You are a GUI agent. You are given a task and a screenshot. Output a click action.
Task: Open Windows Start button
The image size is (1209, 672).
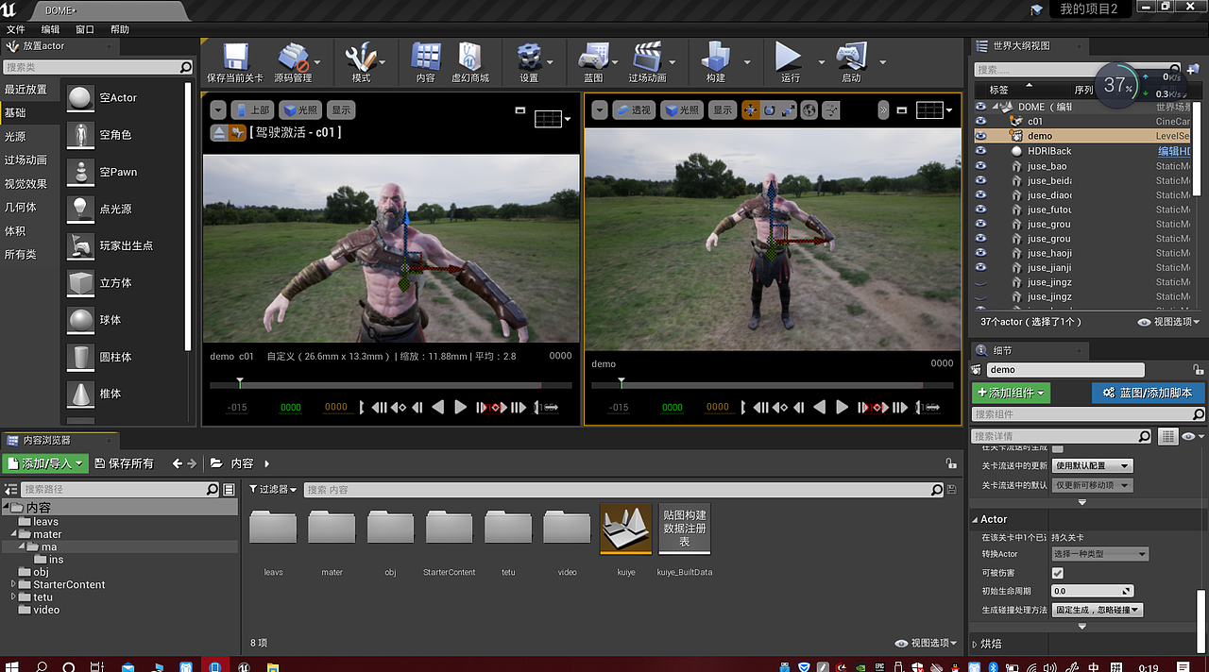point(12,666)
